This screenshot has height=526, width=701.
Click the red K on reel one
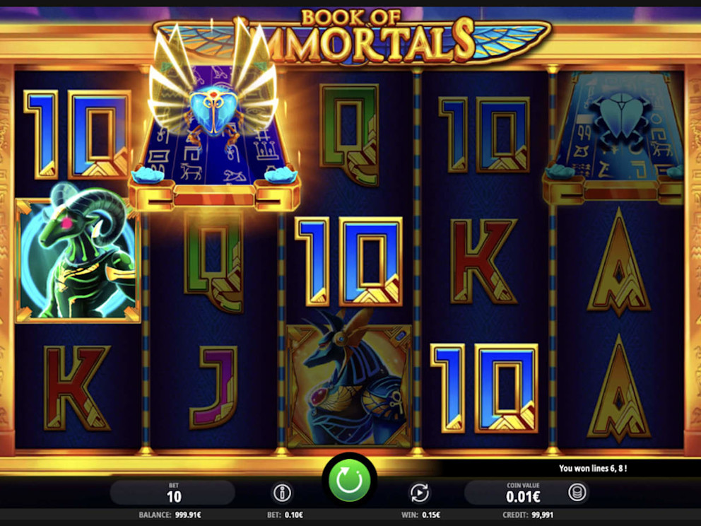[x=77, y=387]
